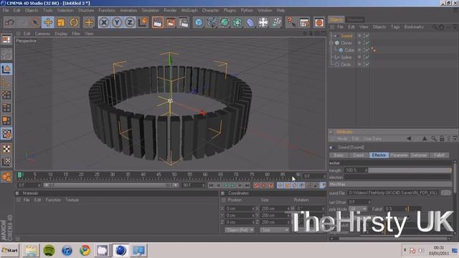The height and width of the screenshot is (258, 459).
Task: Click the Play Forwards button on timeline
Action: tap(232, 186)
